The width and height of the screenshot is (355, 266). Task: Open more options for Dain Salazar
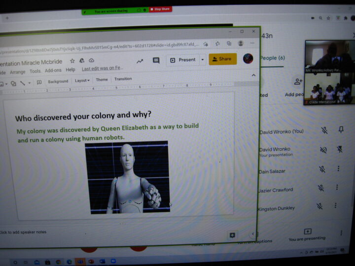tap(338, 168)
